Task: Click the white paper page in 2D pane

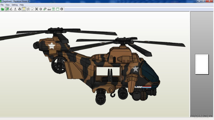Action: click(202, 64)
